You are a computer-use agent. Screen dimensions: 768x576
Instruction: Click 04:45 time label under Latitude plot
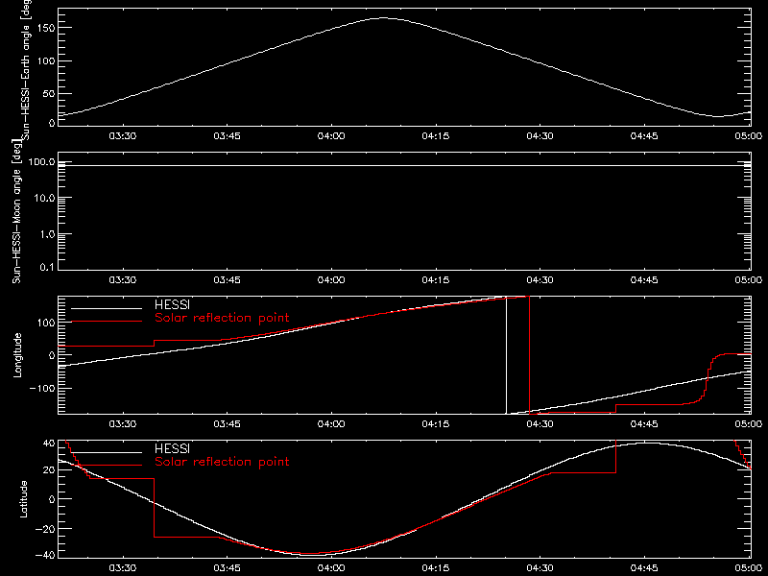click(x=644, y=567)
